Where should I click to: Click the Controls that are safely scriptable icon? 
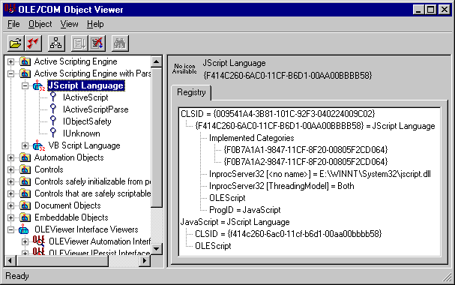[x=25, y=193]
